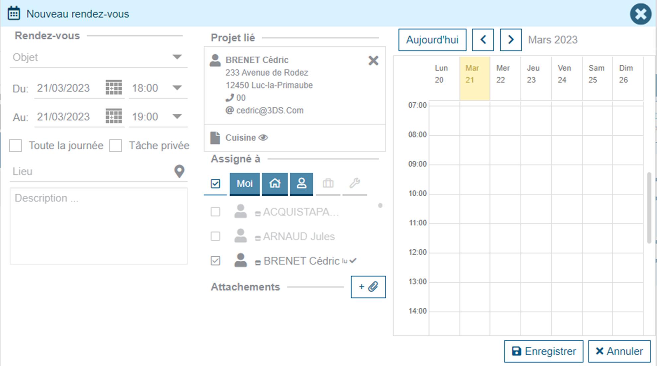Image resolution: width=657 pixels, height=383 pixels.
Task: Save the appointment with Enregistrer
Action: click(544, 351)
